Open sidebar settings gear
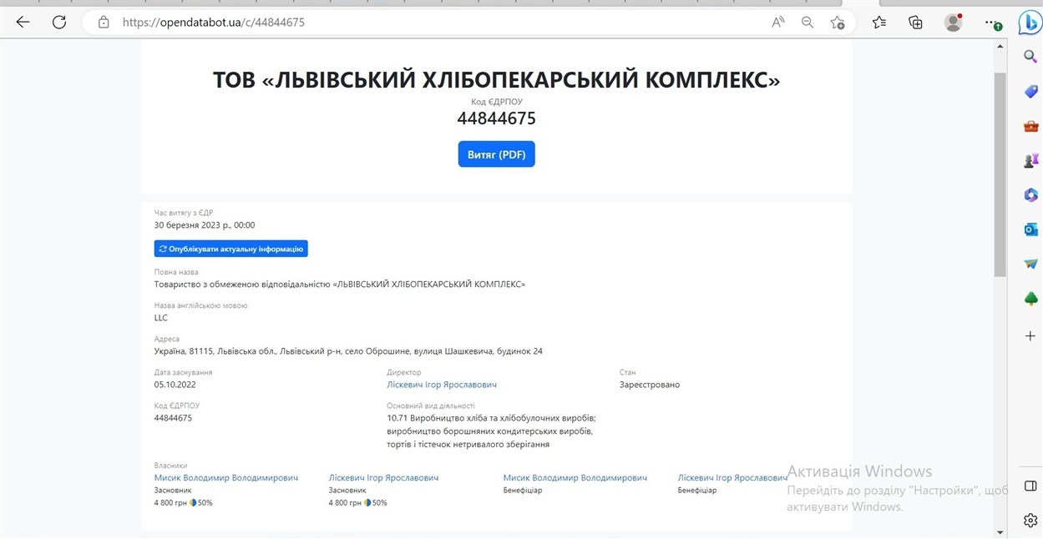 click(x=1030, y=521)
